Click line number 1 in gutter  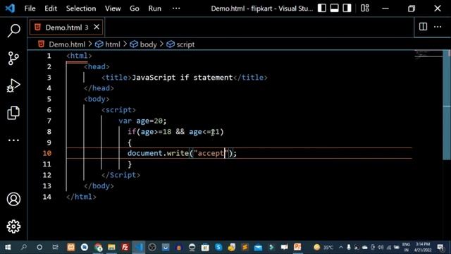(x=49, y=56)
